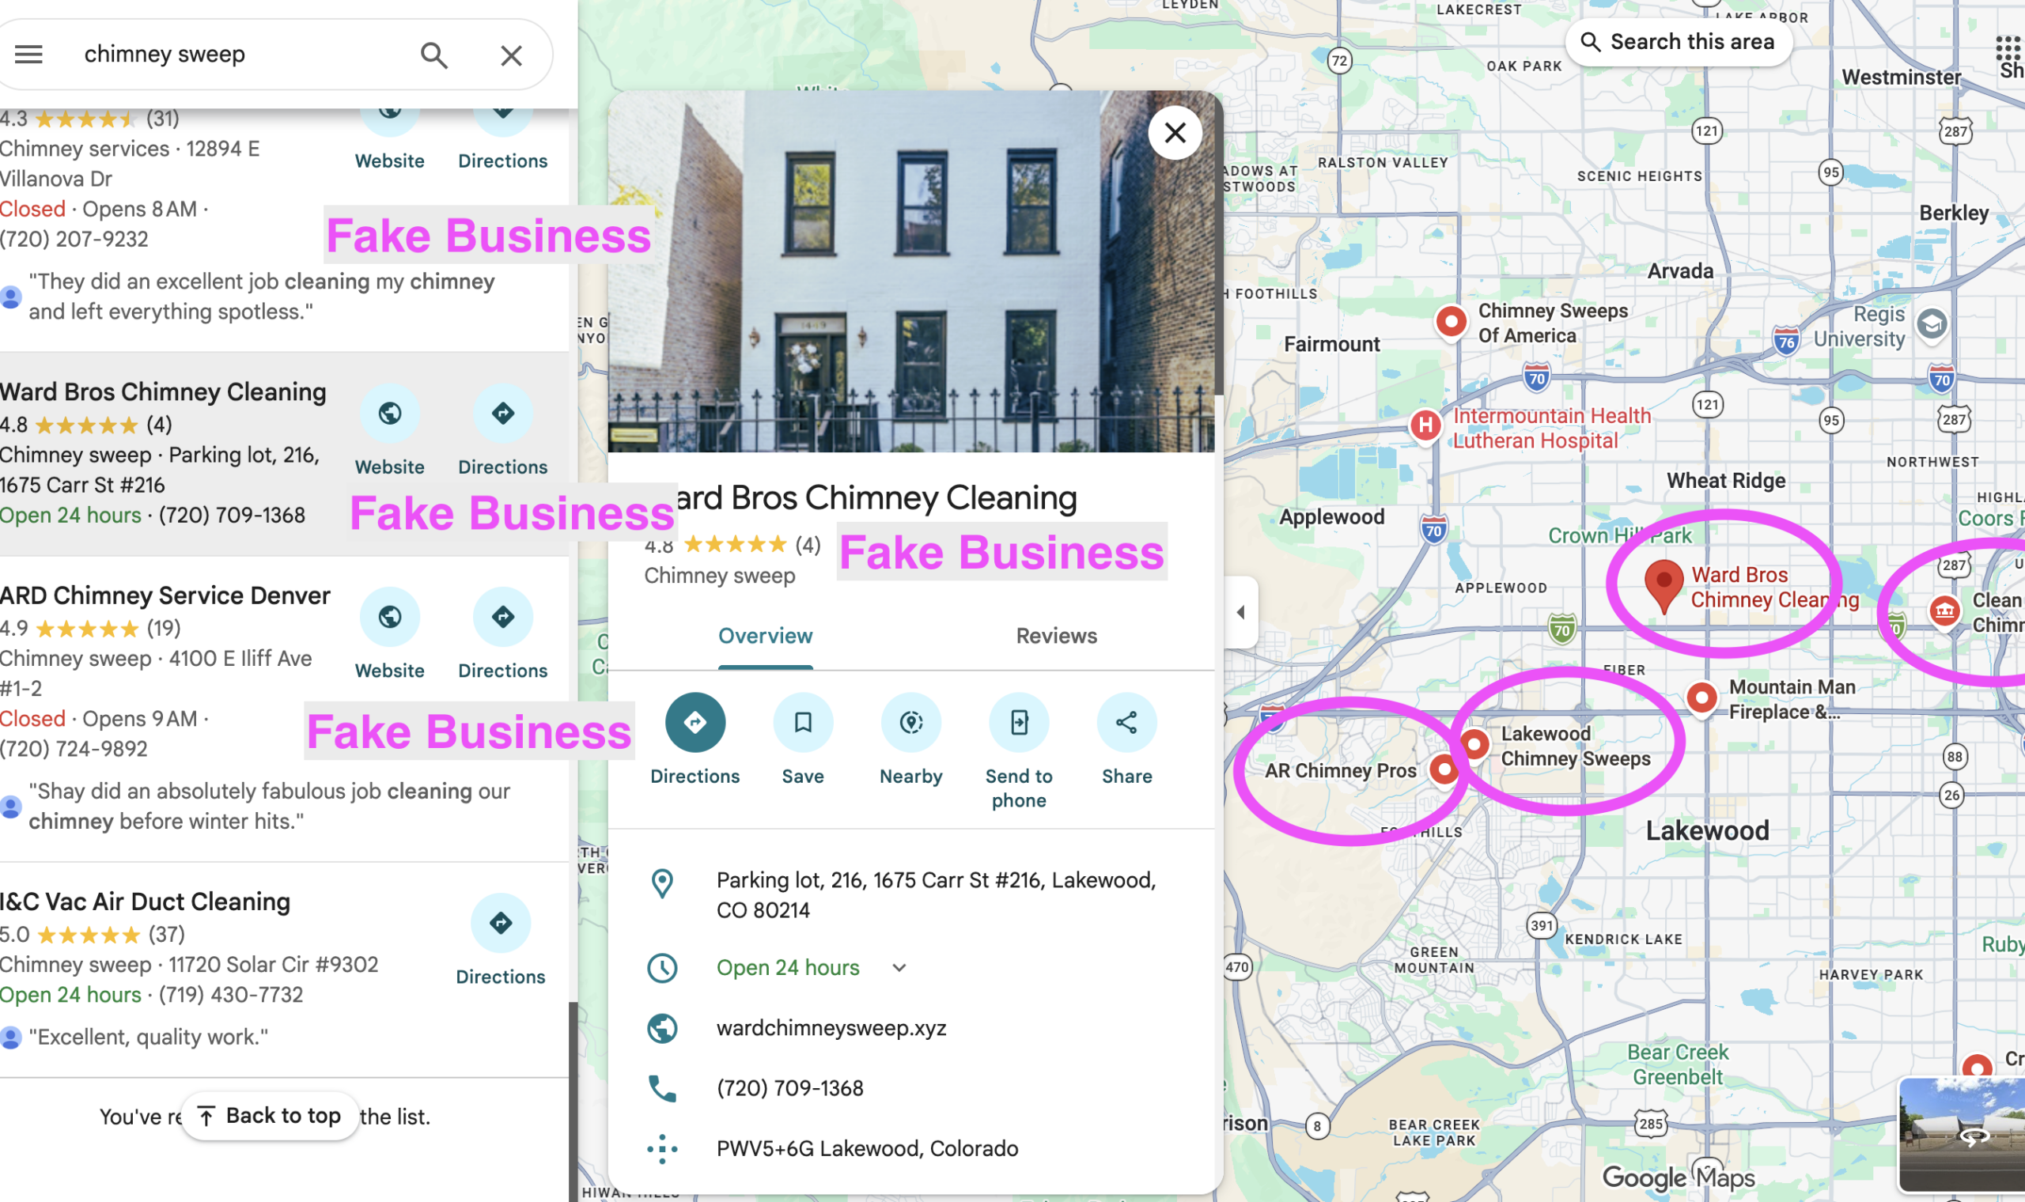Switch to the Reviews tab
Image resolution: width=2025 pixels, height=1202 pixels.
point(1055,636)
